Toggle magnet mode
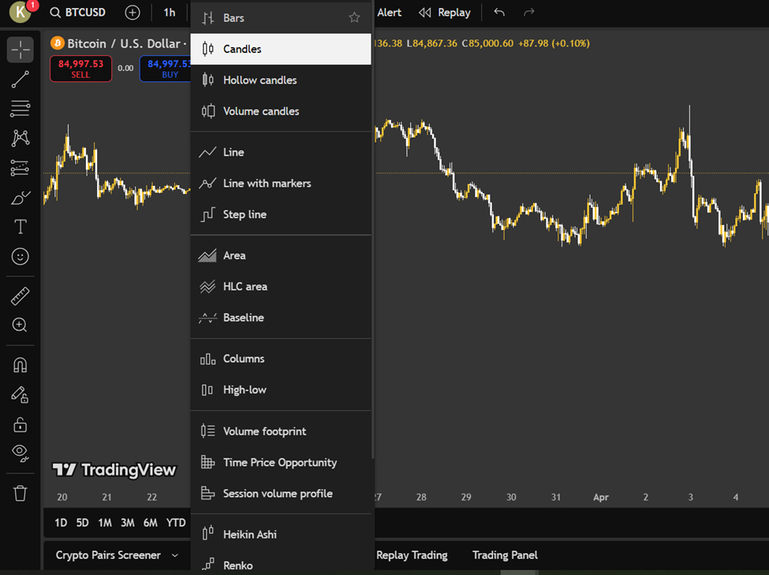 20,365
